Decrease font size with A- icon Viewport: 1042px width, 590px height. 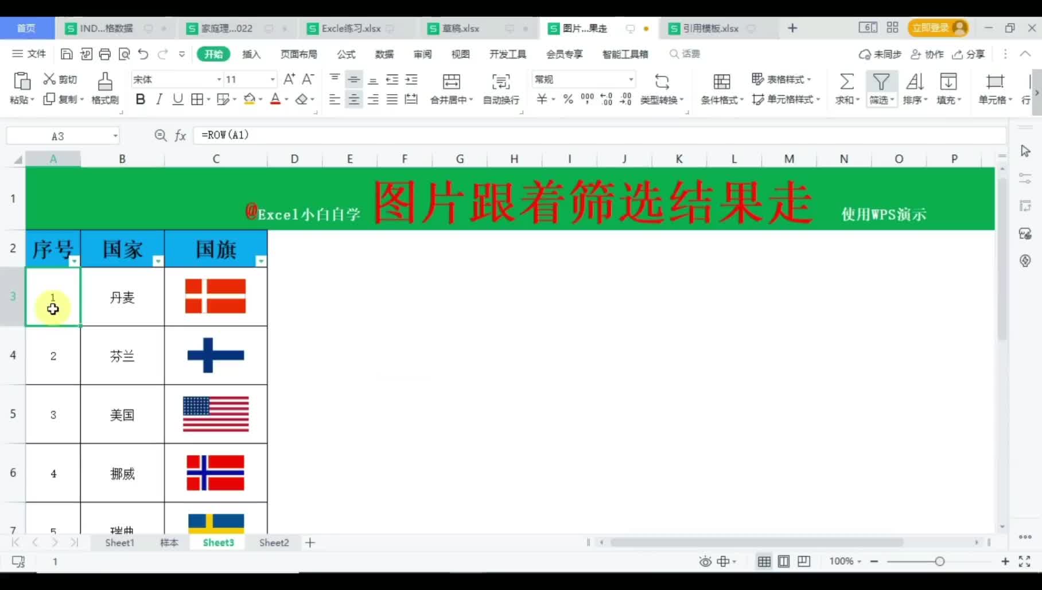(x=308, y=79)
